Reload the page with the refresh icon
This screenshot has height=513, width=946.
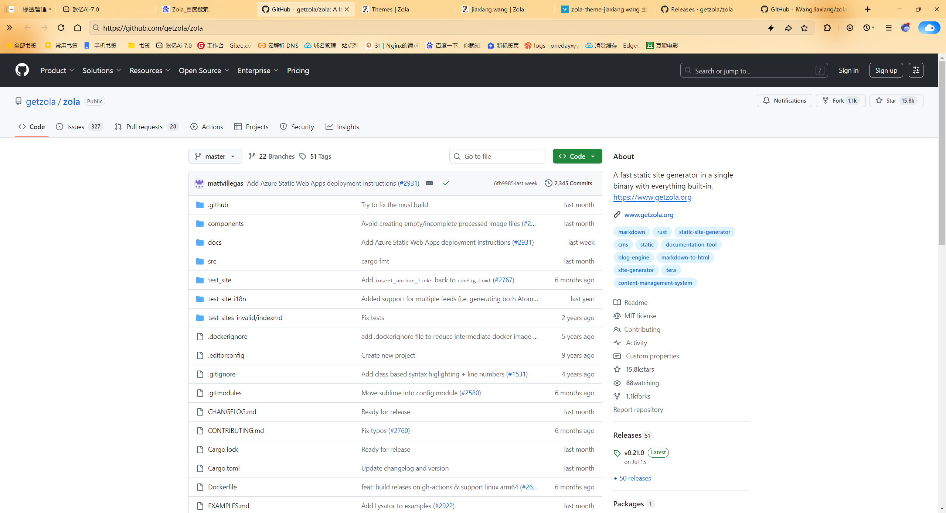pos(61,28)
